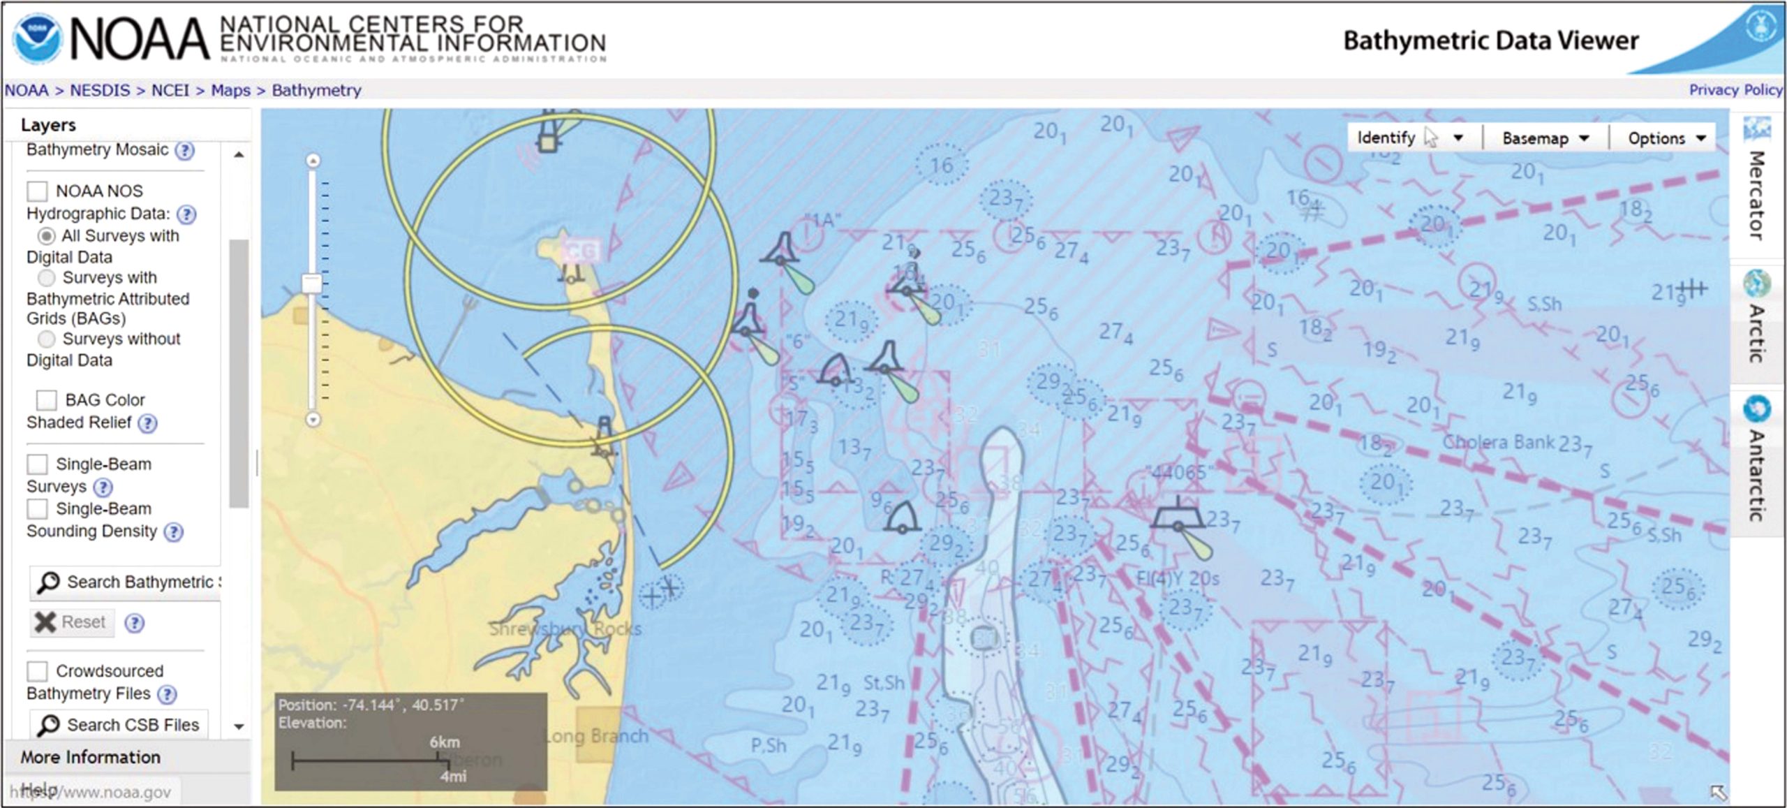The width and height of the screenshot is (1787, 808).
Task: Click help icon for Crowdsourced Bathymetry Files
Action: coord(167,694)
